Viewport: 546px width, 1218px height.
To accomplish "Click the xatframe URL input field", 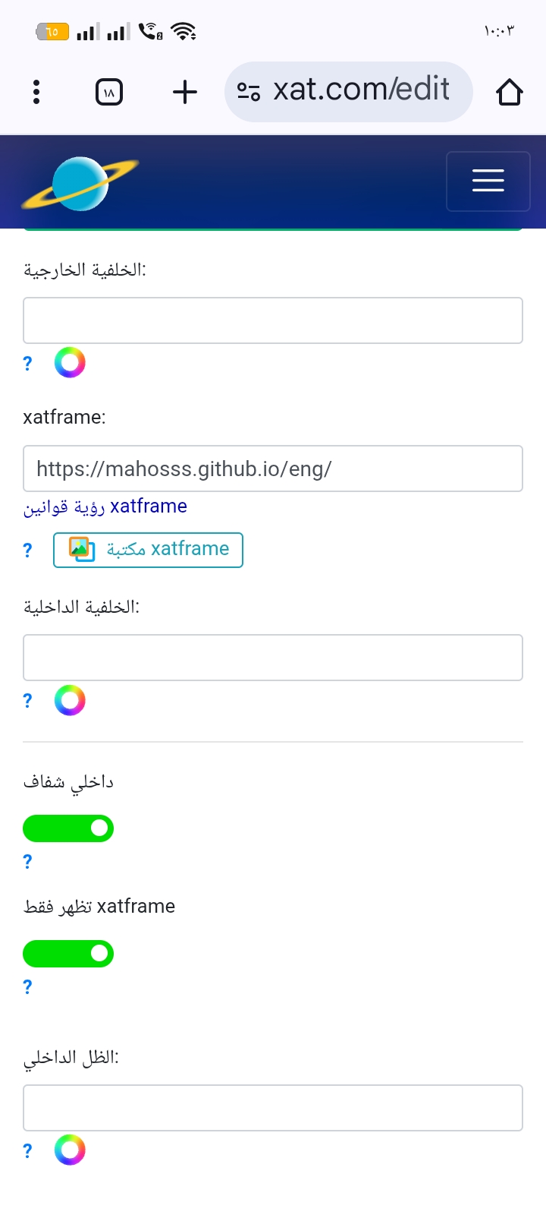I will (x=273, y=469).
